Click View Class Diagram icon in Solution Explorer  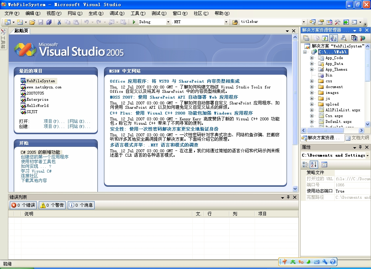[x=343, y=38]
